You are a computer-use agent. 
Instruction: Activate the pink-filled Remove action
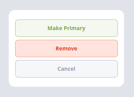click(66, 48)
